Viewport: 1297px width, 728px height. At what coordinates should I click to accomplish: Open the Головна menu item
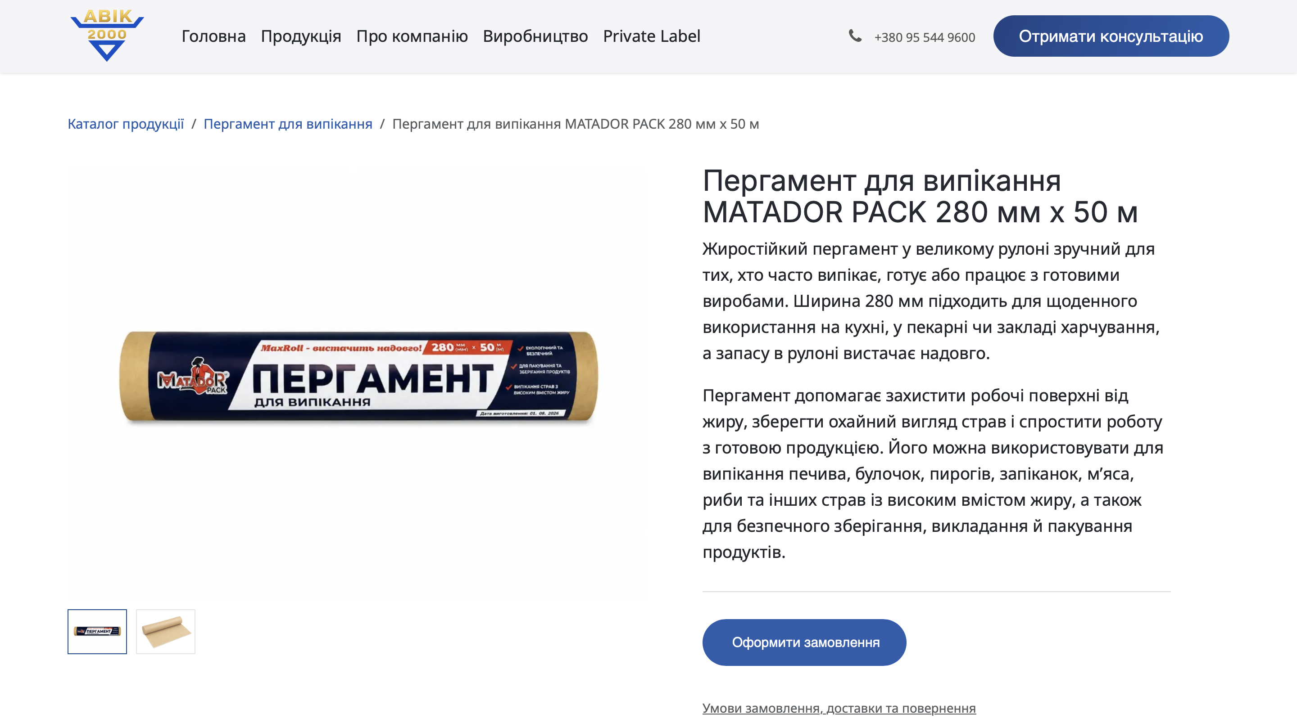pos(213,36)
